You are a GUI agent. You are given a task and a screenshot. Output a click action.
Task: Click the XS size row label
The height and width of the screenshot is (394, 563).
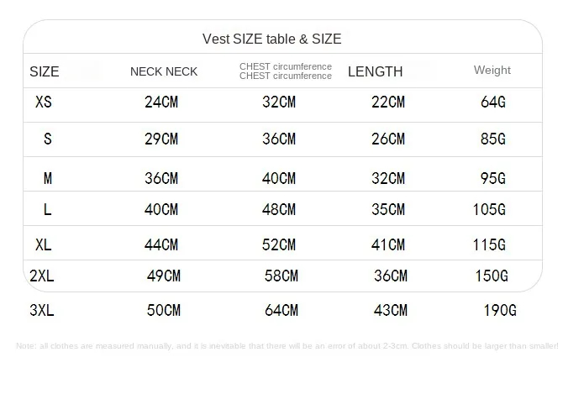pyautogui.click(x=44, y=102)
